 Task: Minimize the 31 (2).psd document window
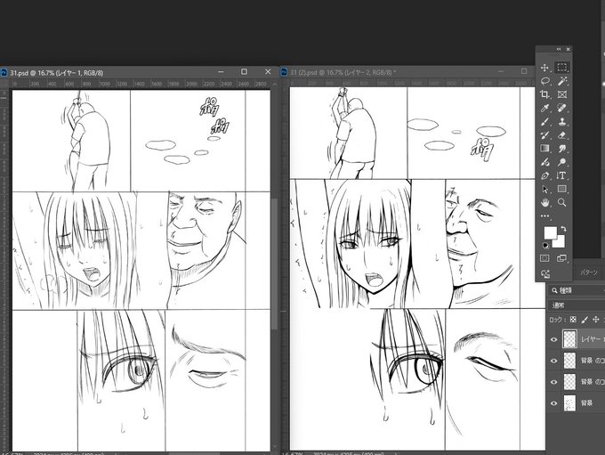(501, 71)
